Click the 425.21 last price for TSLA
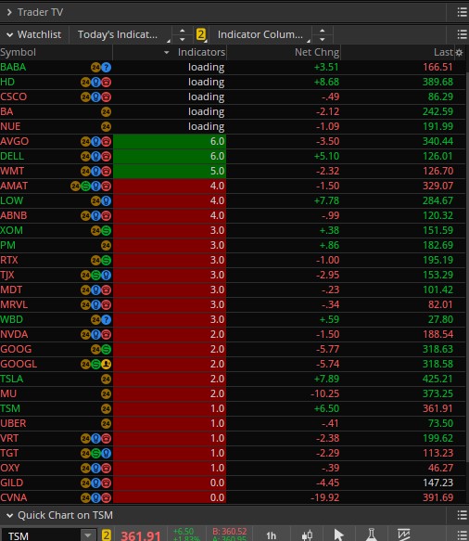Image resolution: width=469 pixels, height=541 pixels. 437,380
